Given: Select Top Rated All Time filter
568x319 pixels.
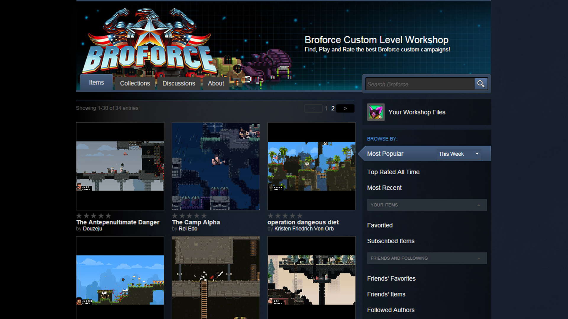Looking at the screenshot, I should 393,172.
